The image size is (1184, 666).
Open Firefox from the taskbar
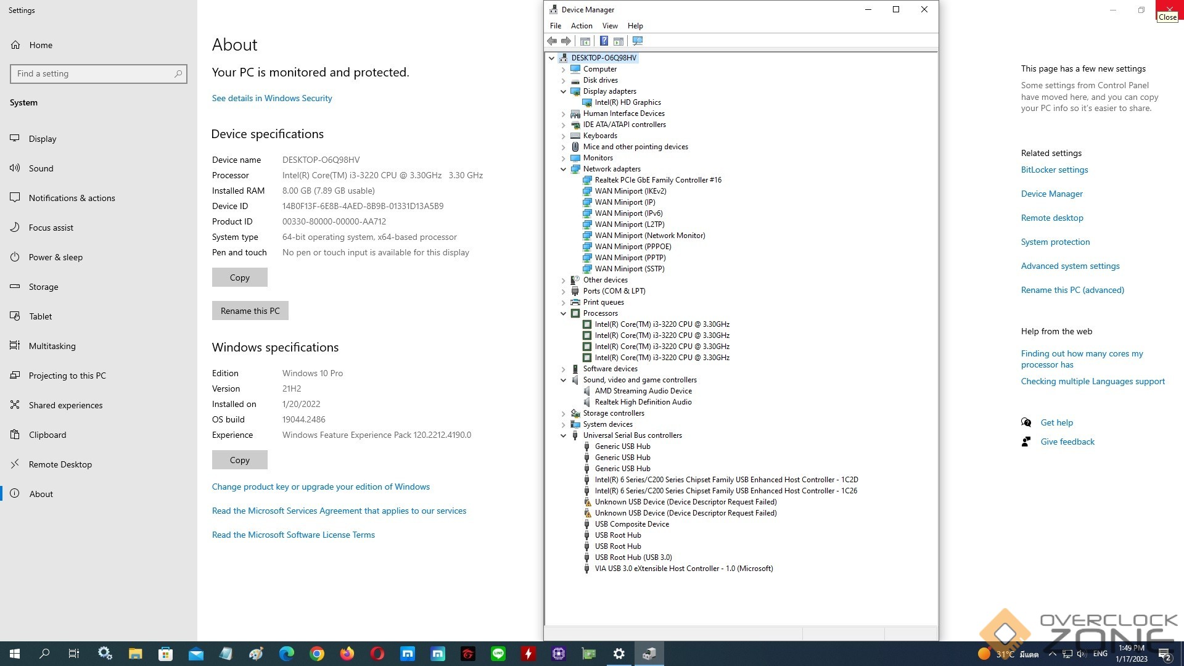coord(347,654)
